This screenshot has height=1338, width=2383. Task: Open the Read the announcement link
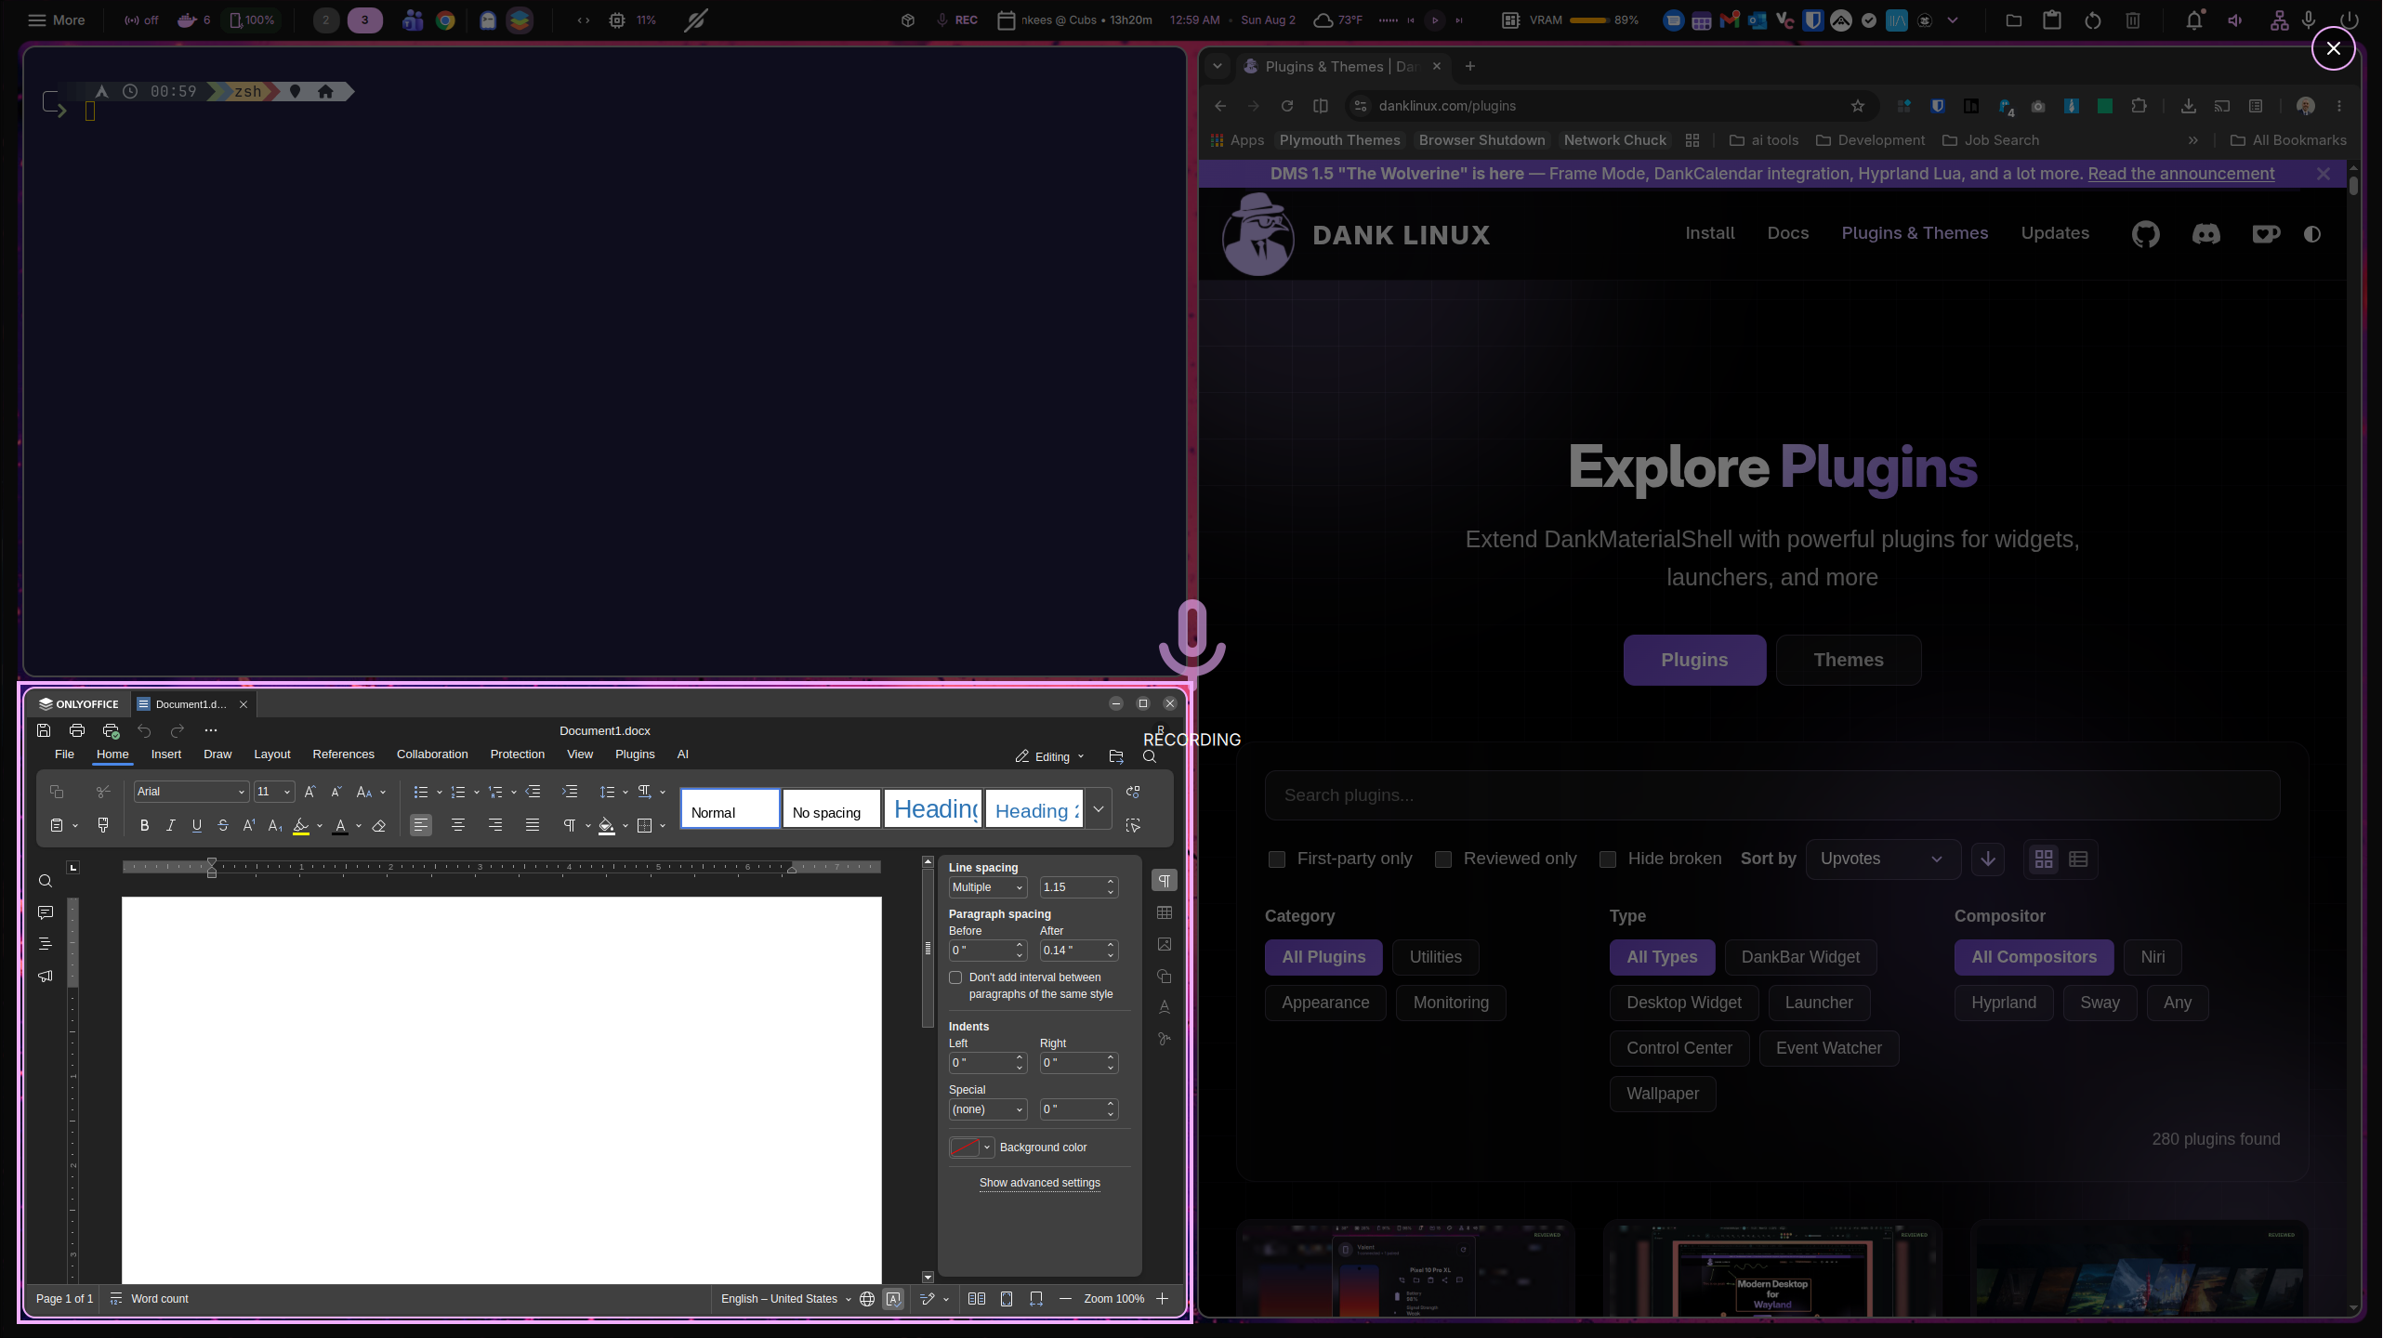point(2181,174)
